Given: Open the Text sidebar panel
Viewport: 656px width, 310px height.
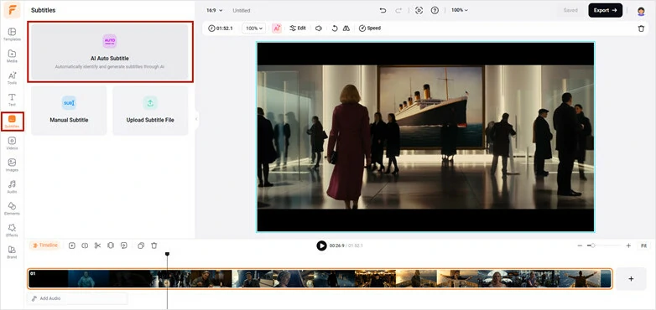Looking at the screenshot, I should [x=12, y=100].
